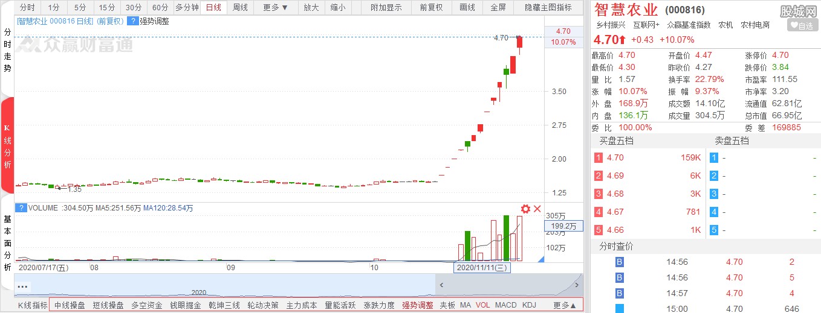Open the 农村电商 concept tag

point(755,25)
